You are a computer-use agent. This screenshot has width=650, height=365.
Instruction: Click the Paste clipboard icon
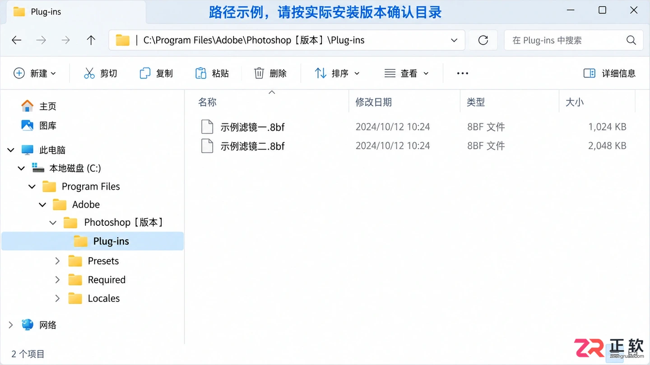coord(200,73)
